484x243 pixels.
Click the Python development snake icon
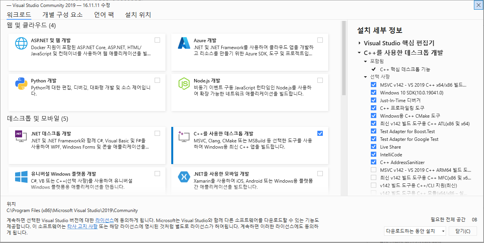point(21,84)
